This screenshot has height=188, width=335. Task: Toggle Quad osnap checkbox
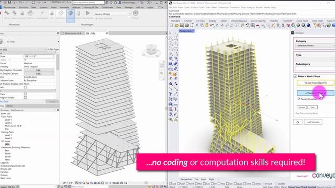[x=235, y=184]
